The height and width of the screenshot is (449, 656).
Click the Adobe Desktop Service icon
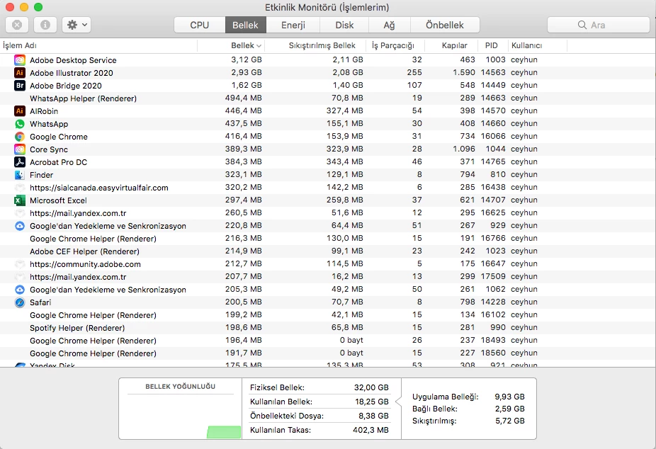pos(20,60)
